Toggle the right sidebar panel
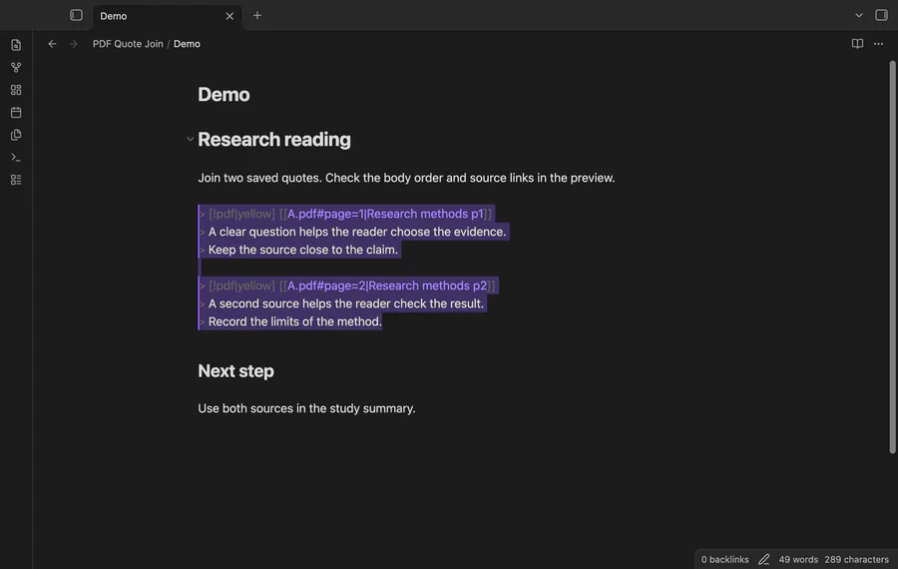The image size is (898, 569). click(881, 15)
